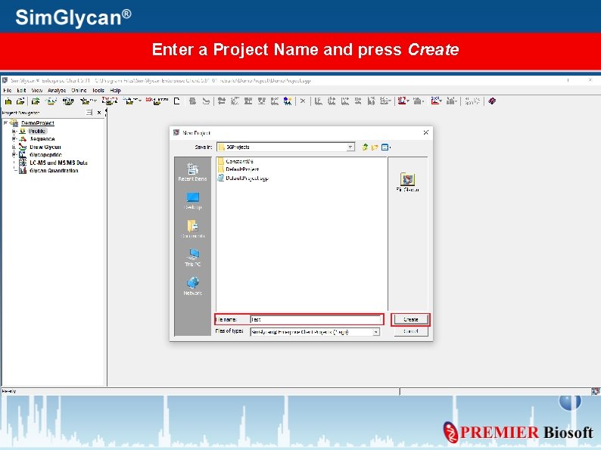Select Sequence node in Project Navigator
Screen dimensions: 601x450
[x=42, y=139]
